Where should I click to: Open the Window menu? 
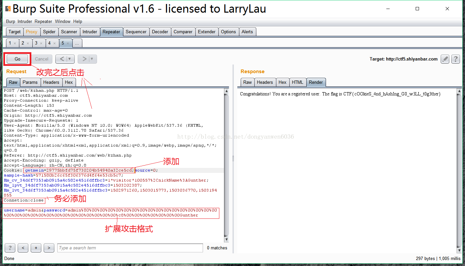(63, 21)
